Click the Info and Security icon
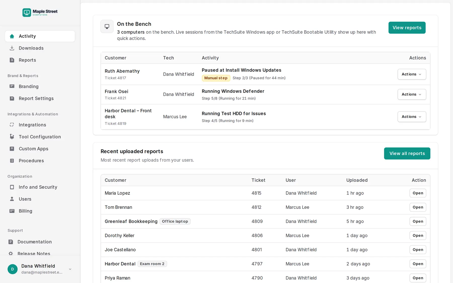Screen dimensions: 453x283 click(x=12, y=187)
